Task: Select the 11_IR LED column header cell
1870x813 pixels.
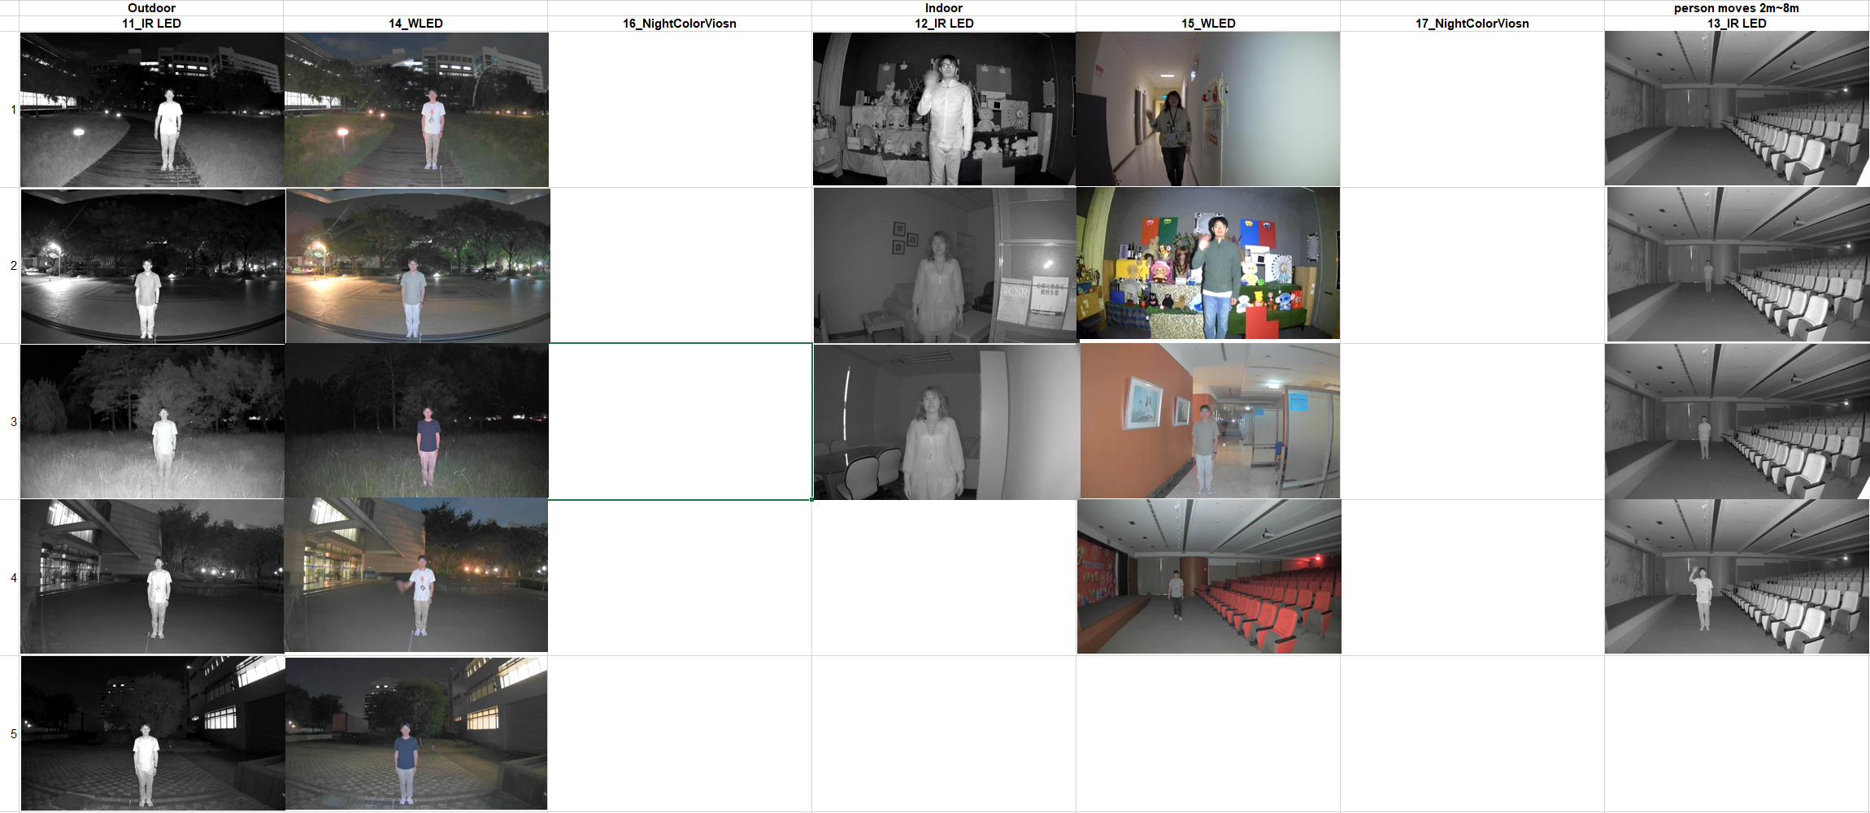Action: click(x=151, y=24)
